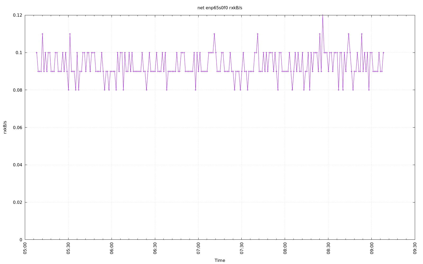Click the 08:30 time tick label
423x264 pixels.
click(x=328, y=248)
